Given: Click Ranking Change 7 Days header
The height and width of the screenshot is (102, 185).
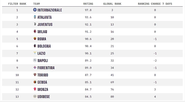Looking at the screenshot, I should click(155, 4).
